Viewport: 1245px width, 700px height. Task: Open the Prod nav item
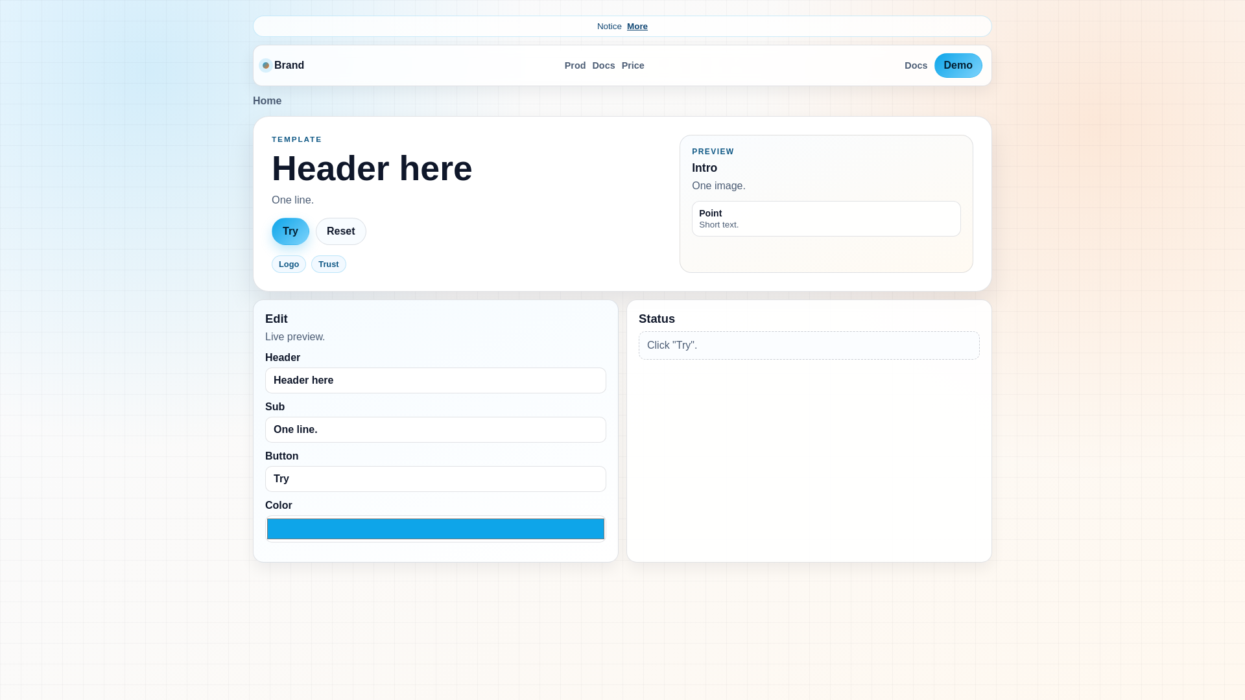coord(575,65)
